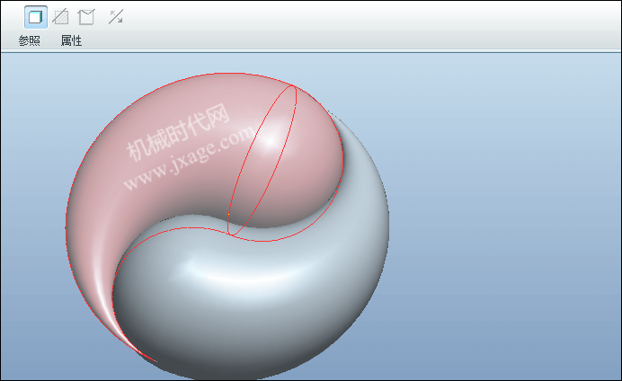Open the 参照 panel tab
Screen dimensions: 622x381
(x=30, y=40)
